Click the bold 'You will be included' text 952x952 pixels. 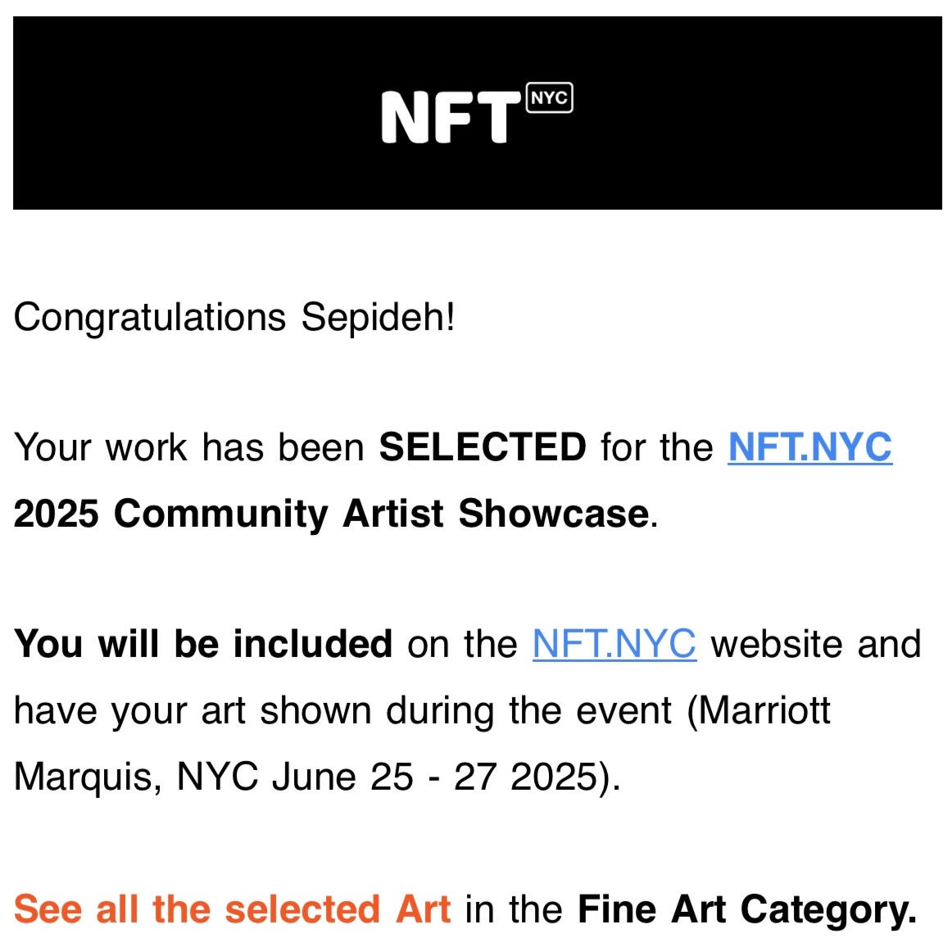203,644
